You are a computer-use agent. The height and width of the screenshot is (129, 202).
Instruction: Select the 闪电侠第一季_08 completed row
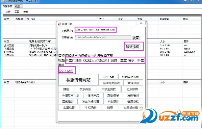click(x=39, y=46)
